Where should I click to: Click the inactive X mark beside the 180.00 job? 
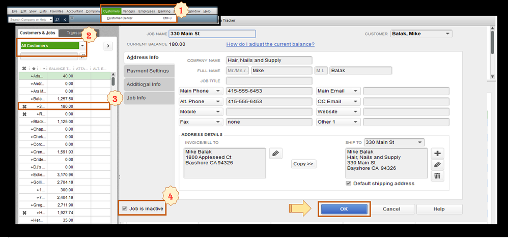click(x=24, y=106)
